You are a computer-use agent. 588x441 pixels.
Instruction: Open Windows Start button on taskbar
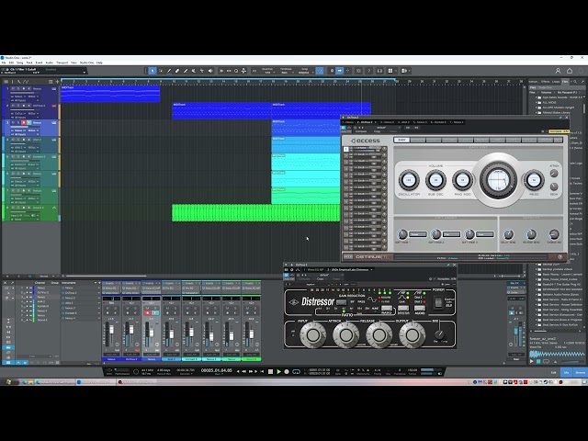(x=8, y=382)
